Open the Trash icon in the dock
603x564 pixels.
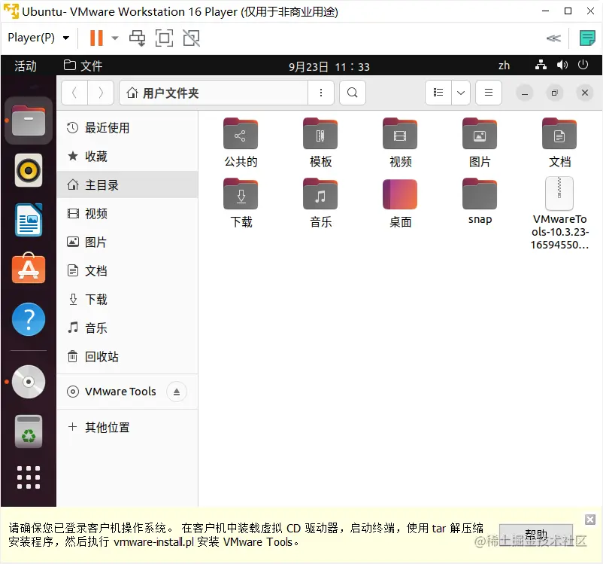pyautogui.click(x=28, y=431)
